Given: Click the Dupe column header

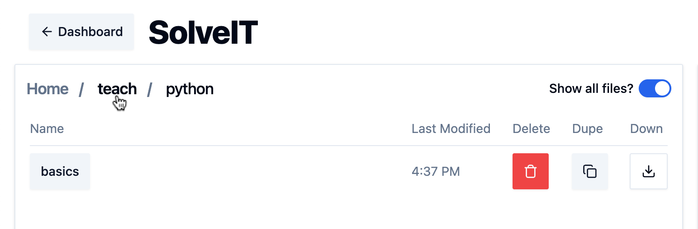Looking at the screenshot, I should (587, 129).
